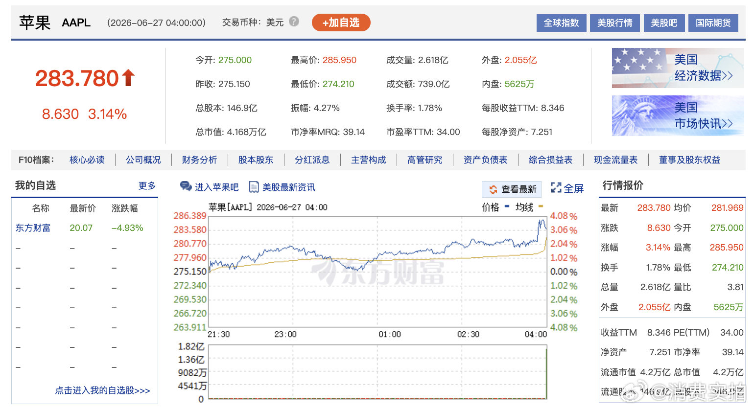754x410 pixels.
Task: Click the US stock news document icon
Action: [x=254, y=187]
